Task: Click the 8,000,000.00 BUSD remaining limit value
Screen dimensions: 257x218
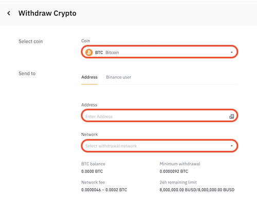Action: 197,190
